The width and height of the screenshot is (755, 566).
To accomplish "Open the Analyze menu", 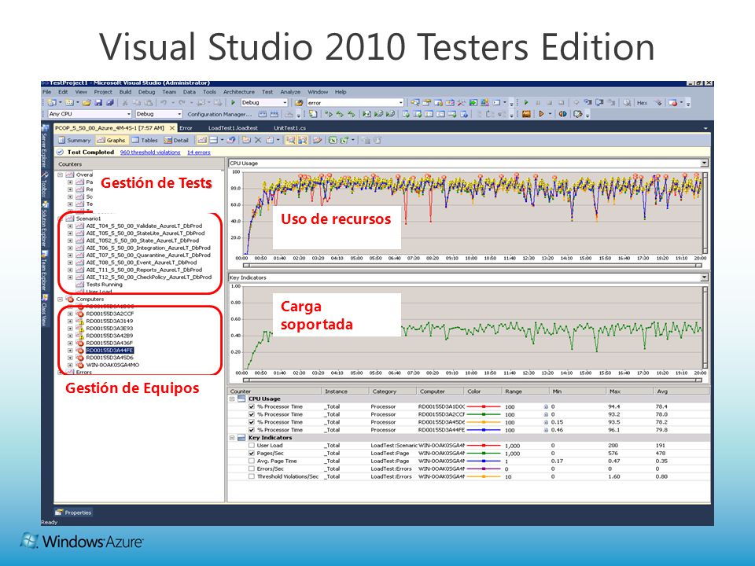I will [290, 92].
